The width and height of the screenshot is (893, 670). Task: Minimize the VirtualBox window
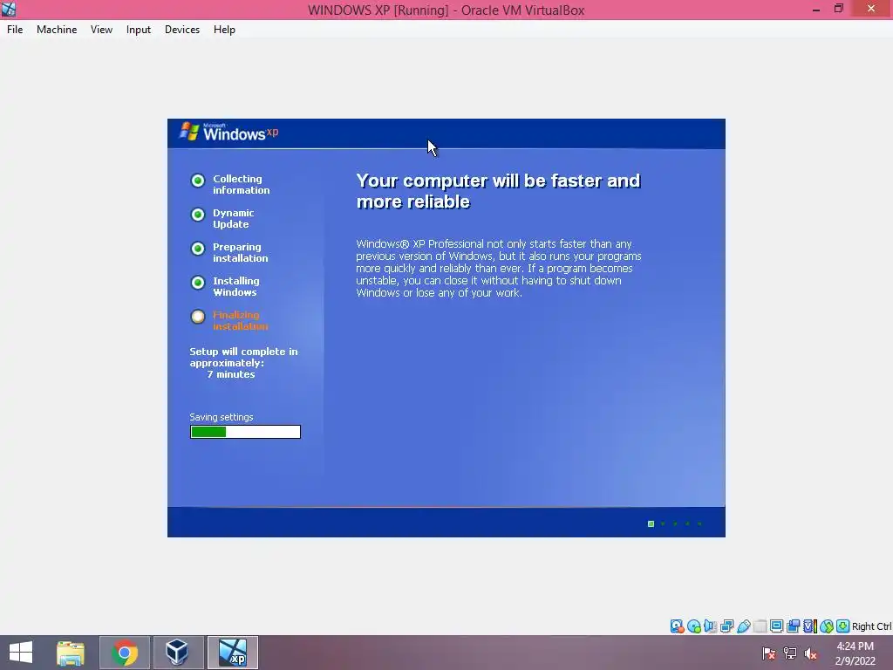point(816,9)
